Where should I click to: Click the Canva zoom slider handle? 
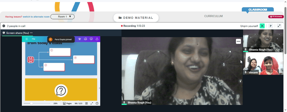(x=32, y=103)
